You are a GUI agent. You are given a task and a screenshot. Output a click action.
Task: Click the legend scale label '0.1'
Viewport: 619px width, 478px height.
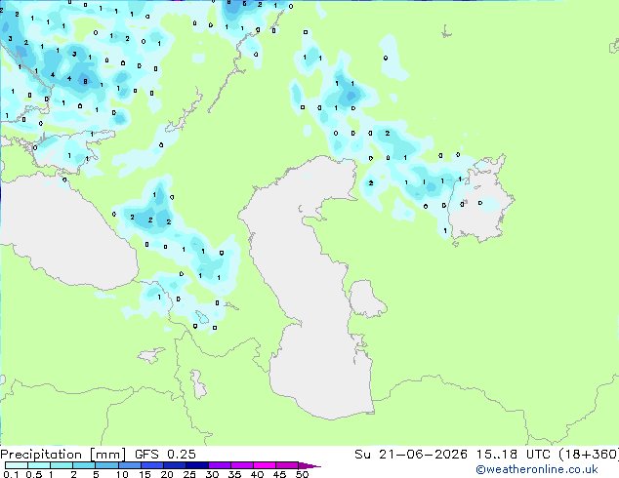point(11,474)
